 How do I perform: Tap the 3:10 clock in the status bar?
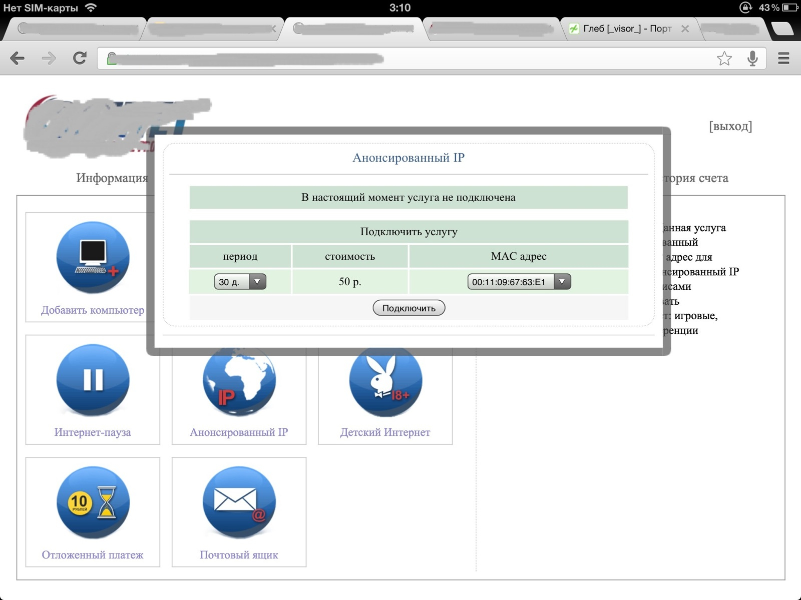tap(400, 8)
